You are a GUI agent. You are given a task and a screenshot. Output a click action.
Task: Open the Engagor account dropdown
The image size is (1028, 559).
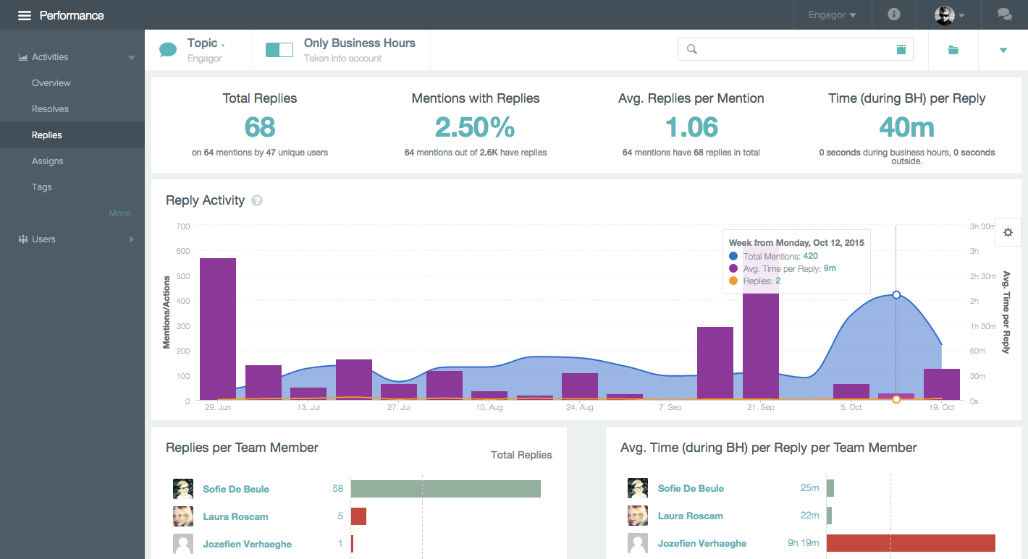point(832,15)
